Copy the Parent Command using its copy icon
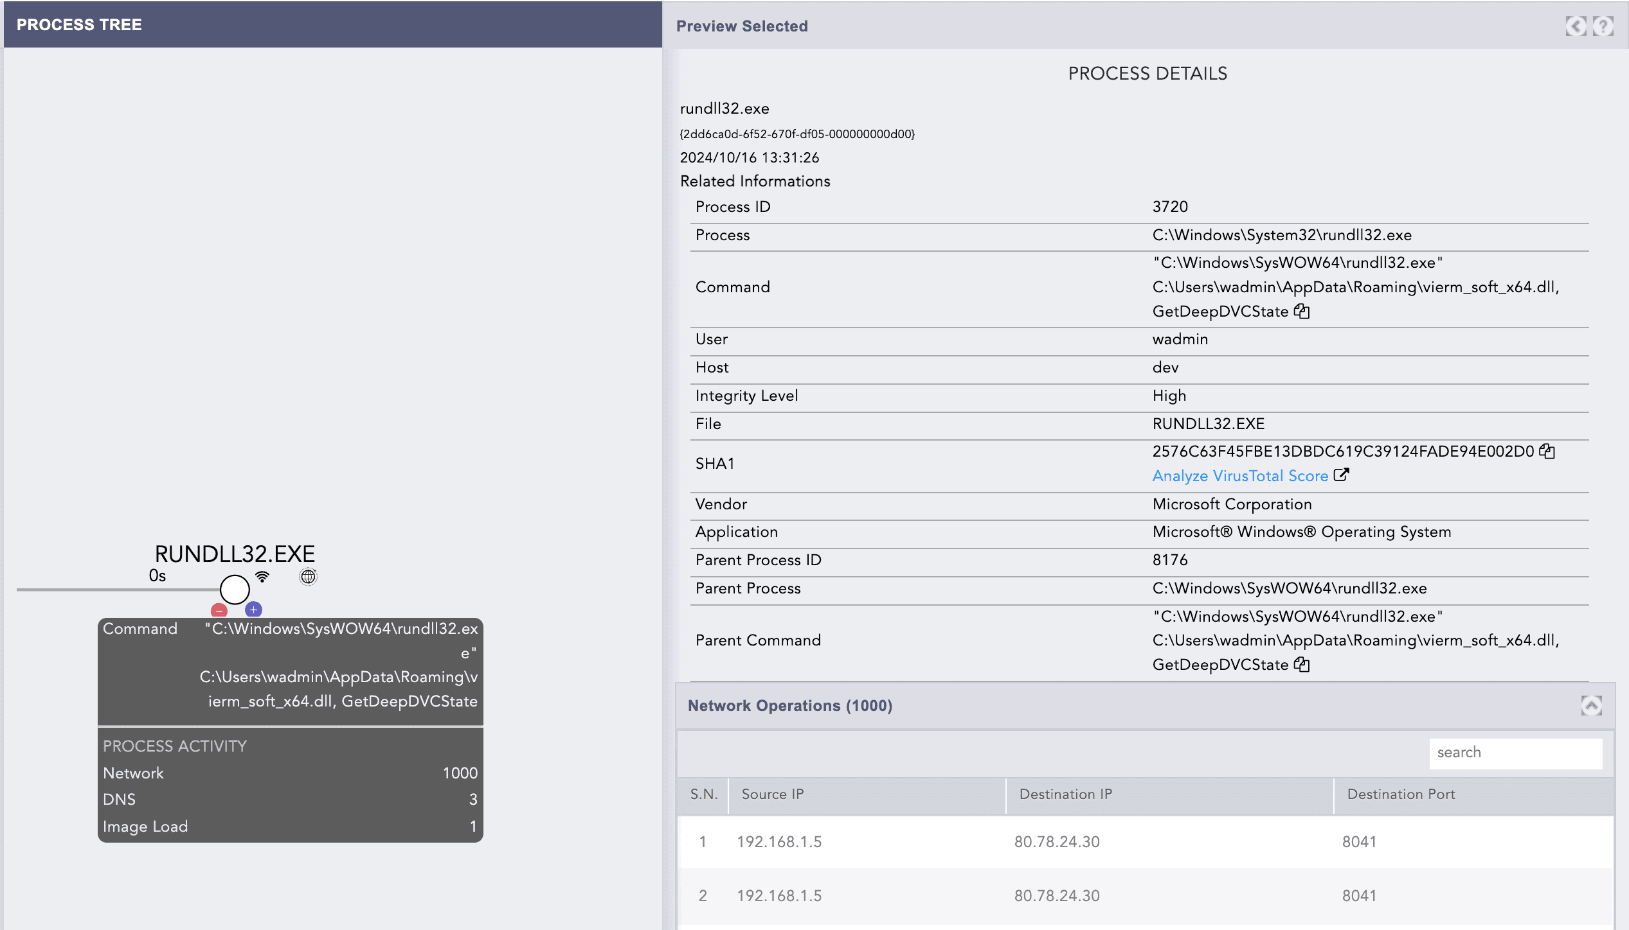The width and height of the screenshot is (1629, 930). coord(1302,664)
